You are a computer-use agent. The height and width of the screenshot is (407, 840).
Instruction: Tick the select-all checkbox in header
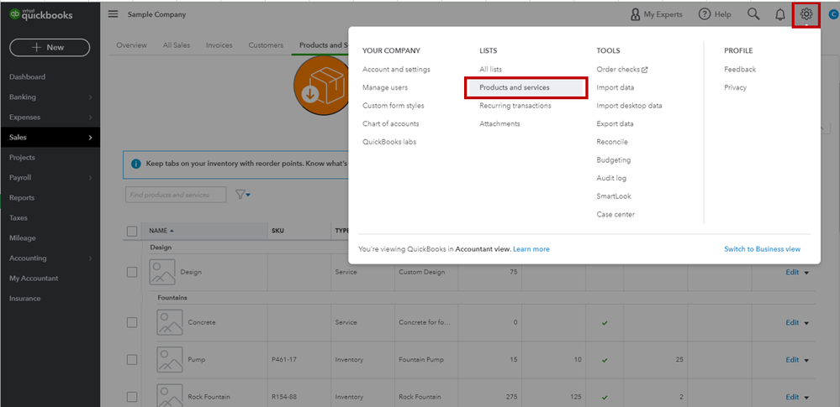coord(132,231)
